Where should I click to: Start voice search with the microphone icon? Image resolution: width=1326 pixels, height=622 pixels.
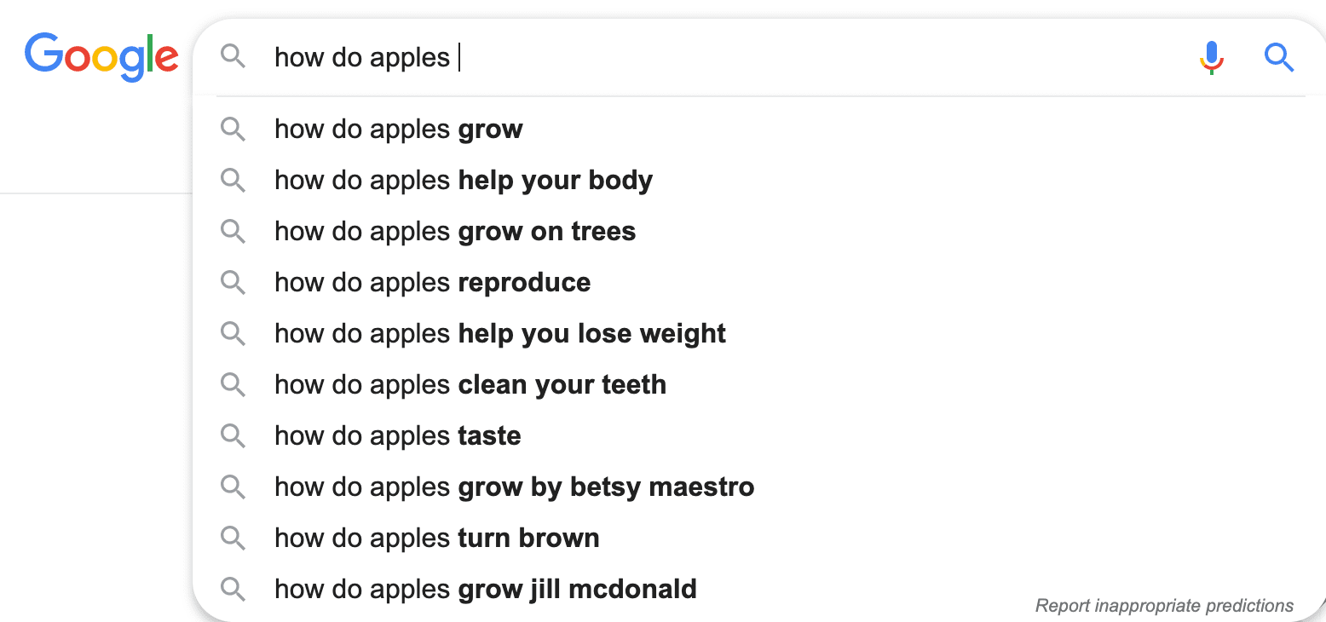click(x=1211, y=57)
